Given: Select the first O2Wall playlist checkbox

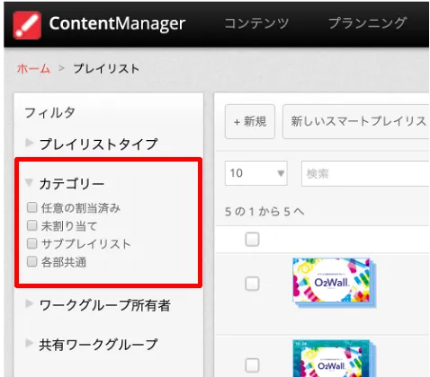Looking at the screenshot, I should [x=252, y=284].
